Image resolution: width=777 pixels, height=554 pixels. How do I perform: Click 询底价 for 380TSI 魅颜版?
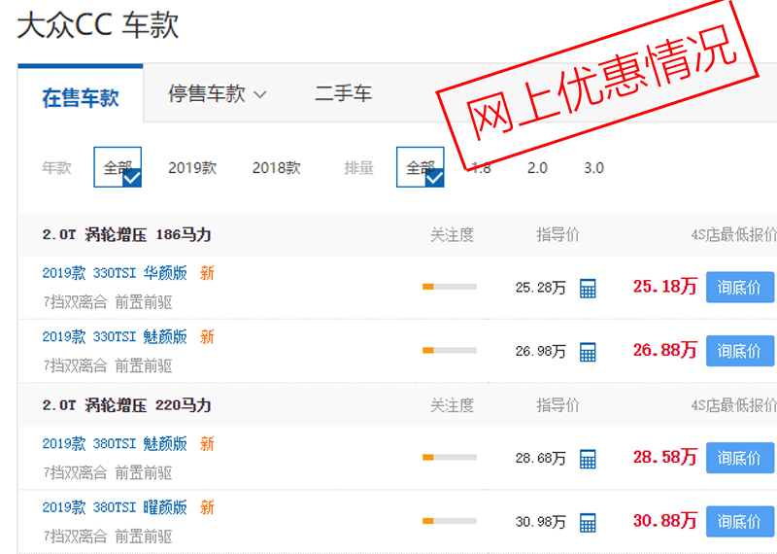[740, 458]
